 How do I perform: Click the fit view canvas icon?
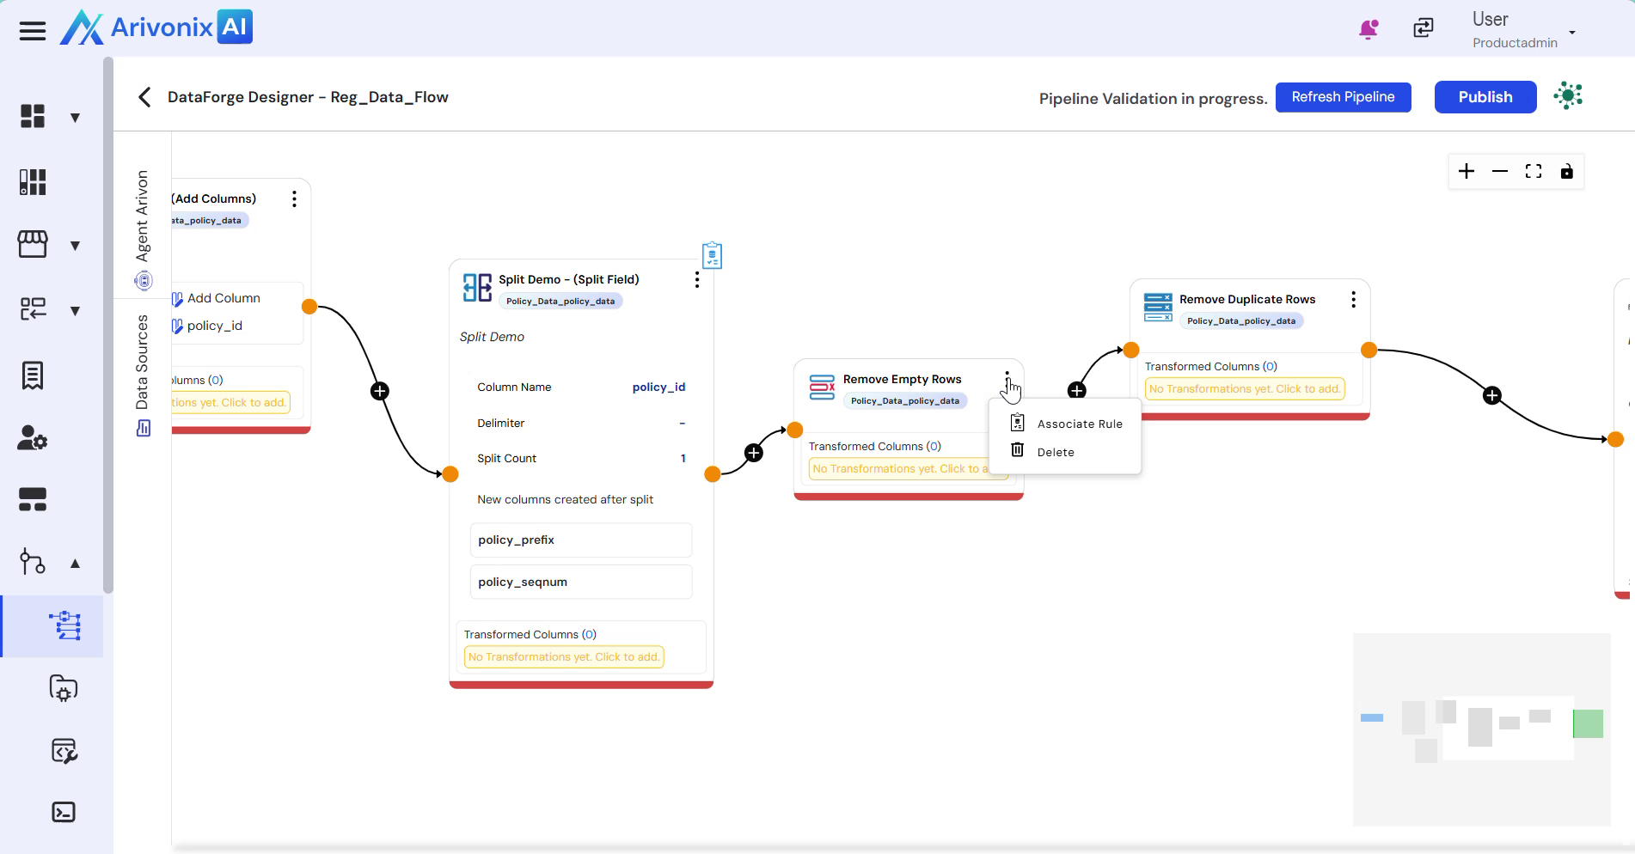1534,172
